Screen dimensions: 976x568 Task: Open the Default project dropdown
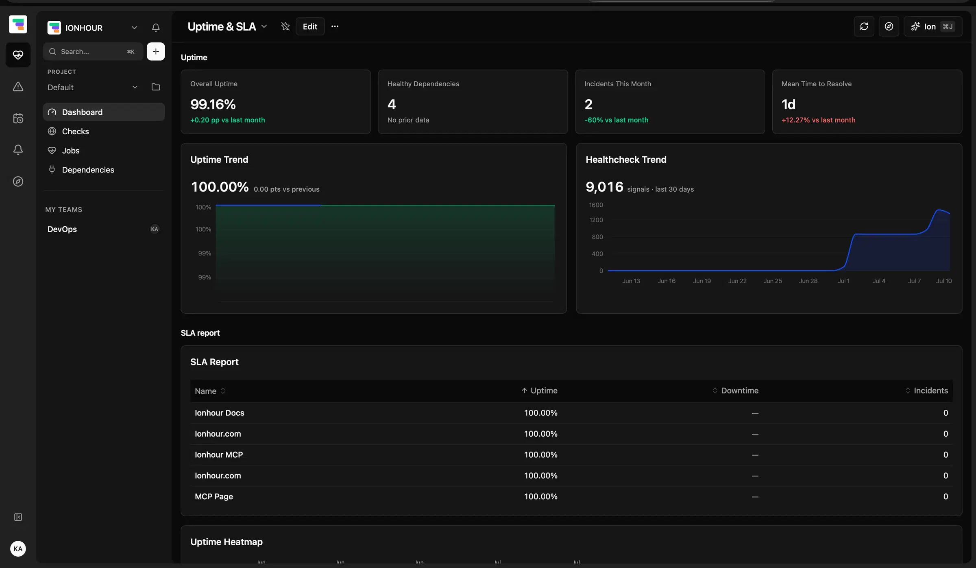point(93,87)
